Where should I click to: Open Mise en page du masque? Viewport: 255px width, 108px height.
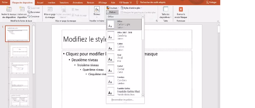click(x=50, y=13)
